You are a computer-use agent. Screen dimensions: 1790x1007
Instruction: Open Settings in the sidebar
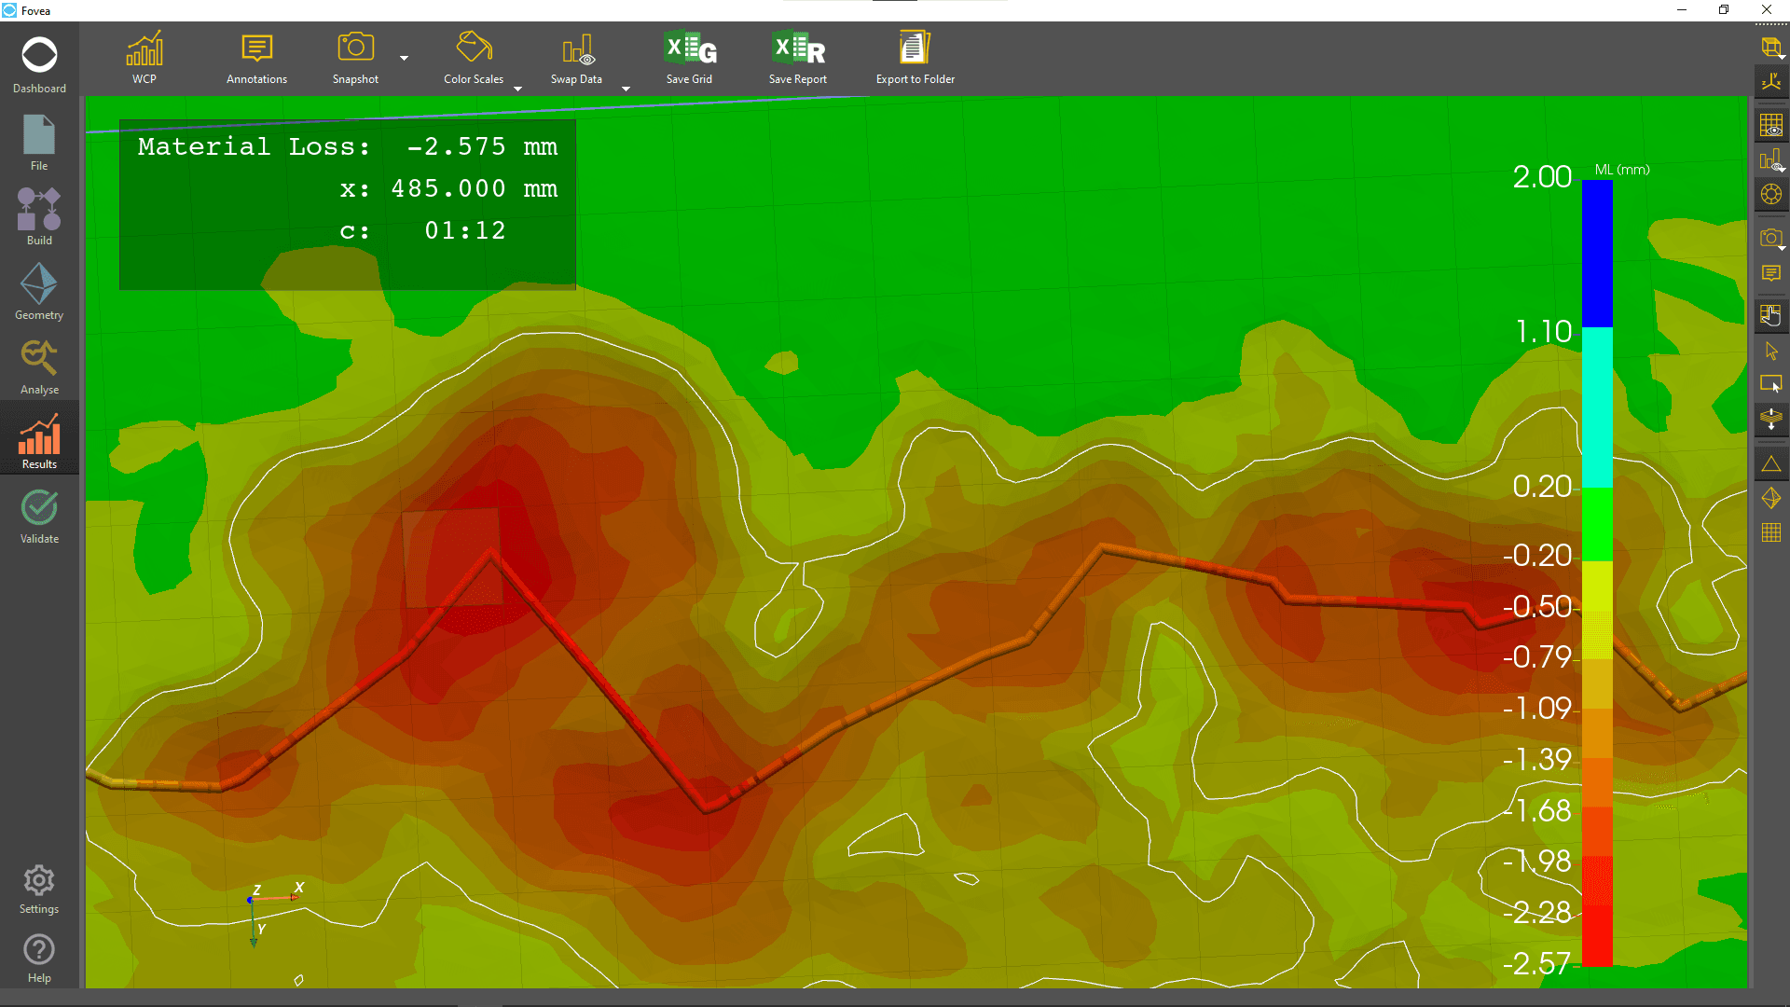coord(39,889)
